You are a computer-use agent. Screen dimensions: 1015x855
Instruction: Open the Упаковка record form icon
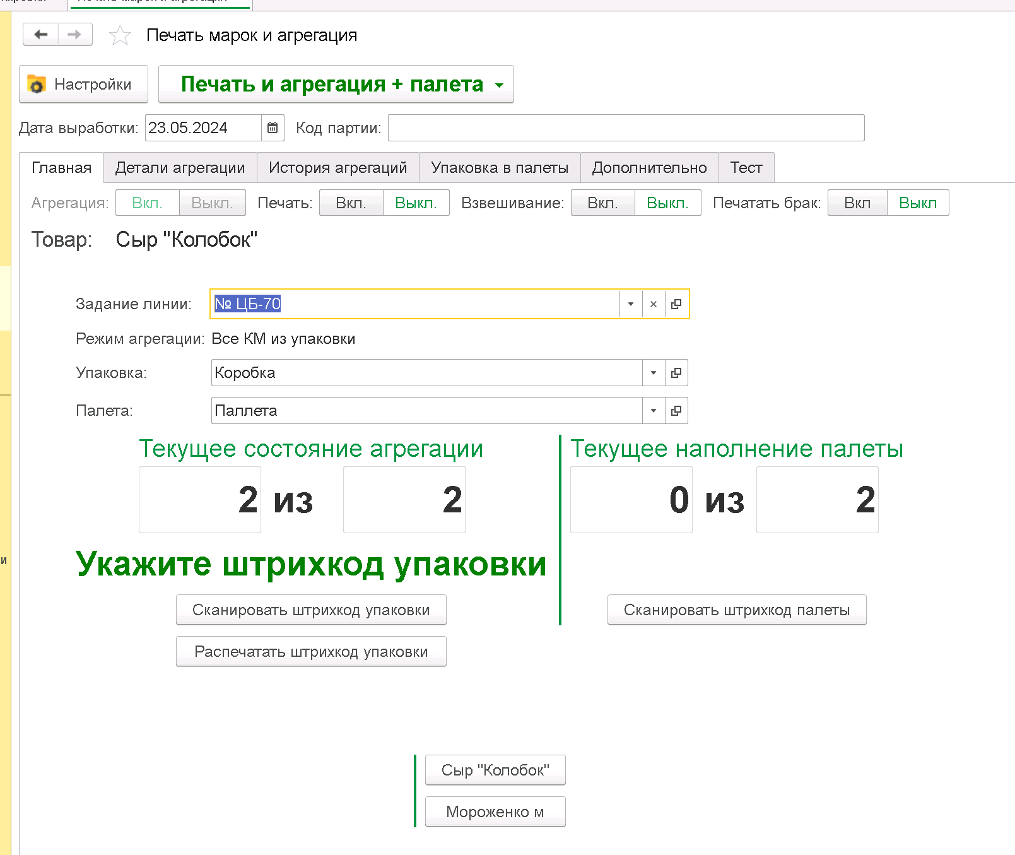676,373
